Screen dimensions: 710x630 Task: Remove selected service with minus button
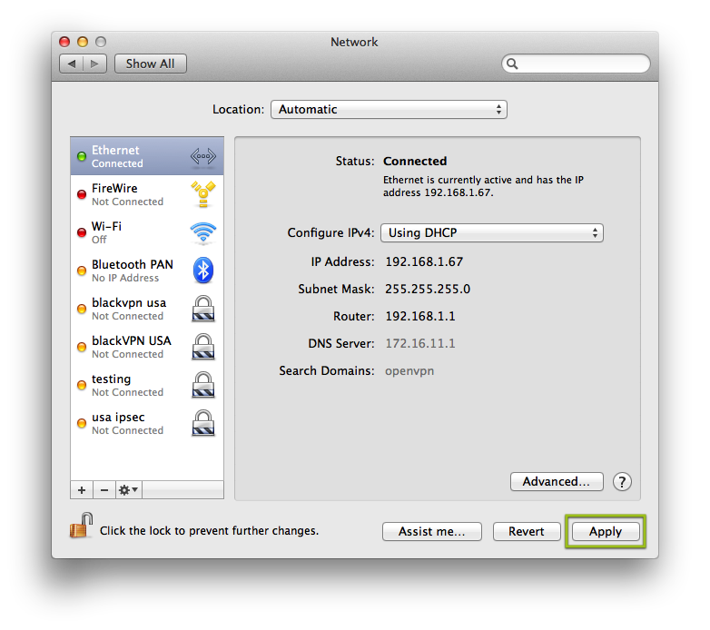click(104, 490)
